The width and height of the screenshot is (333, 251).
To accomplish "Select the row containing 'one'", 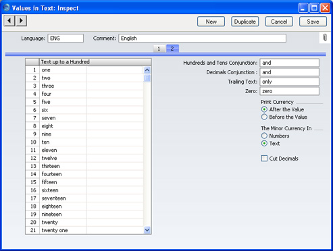I will 84,70.
